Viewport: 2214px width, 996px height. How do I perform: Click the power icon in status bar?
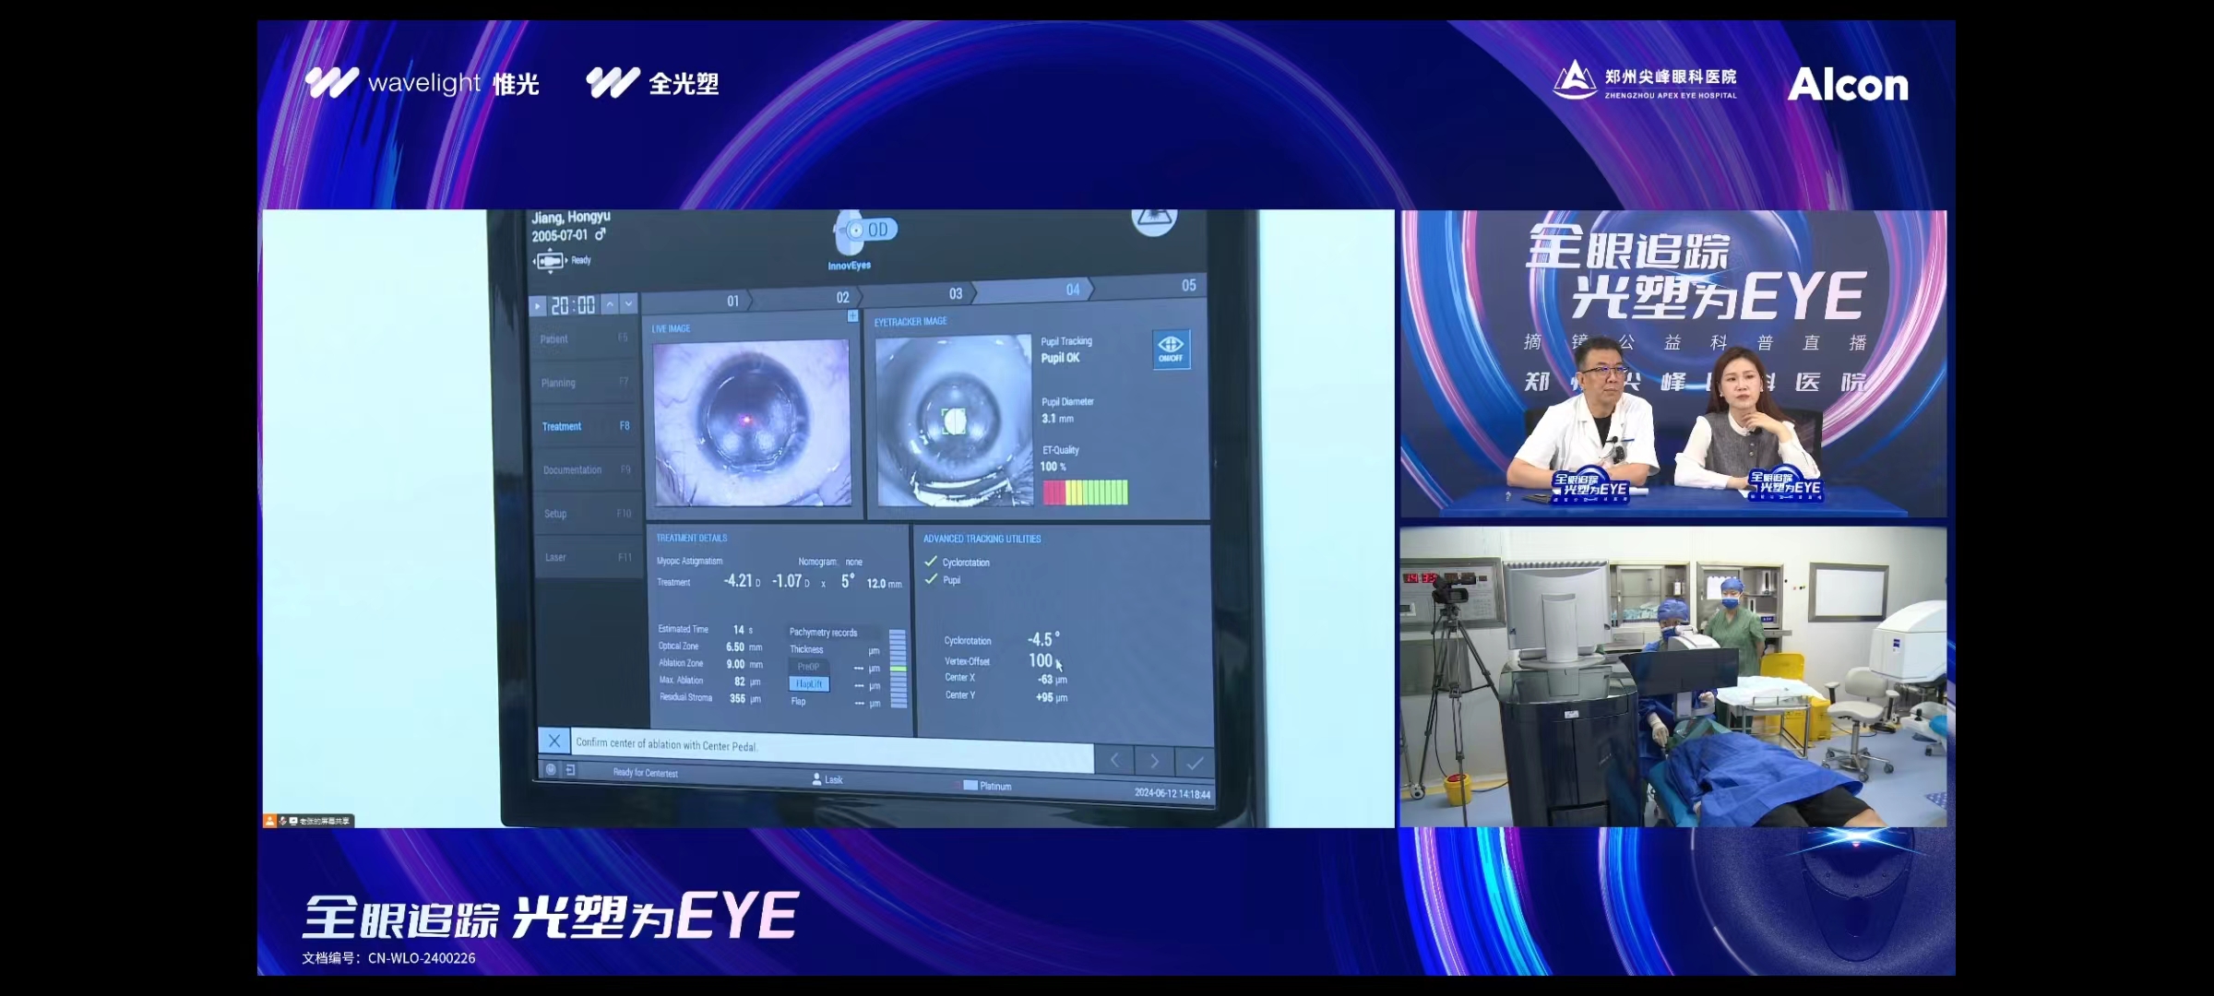[x=551, y=769]
